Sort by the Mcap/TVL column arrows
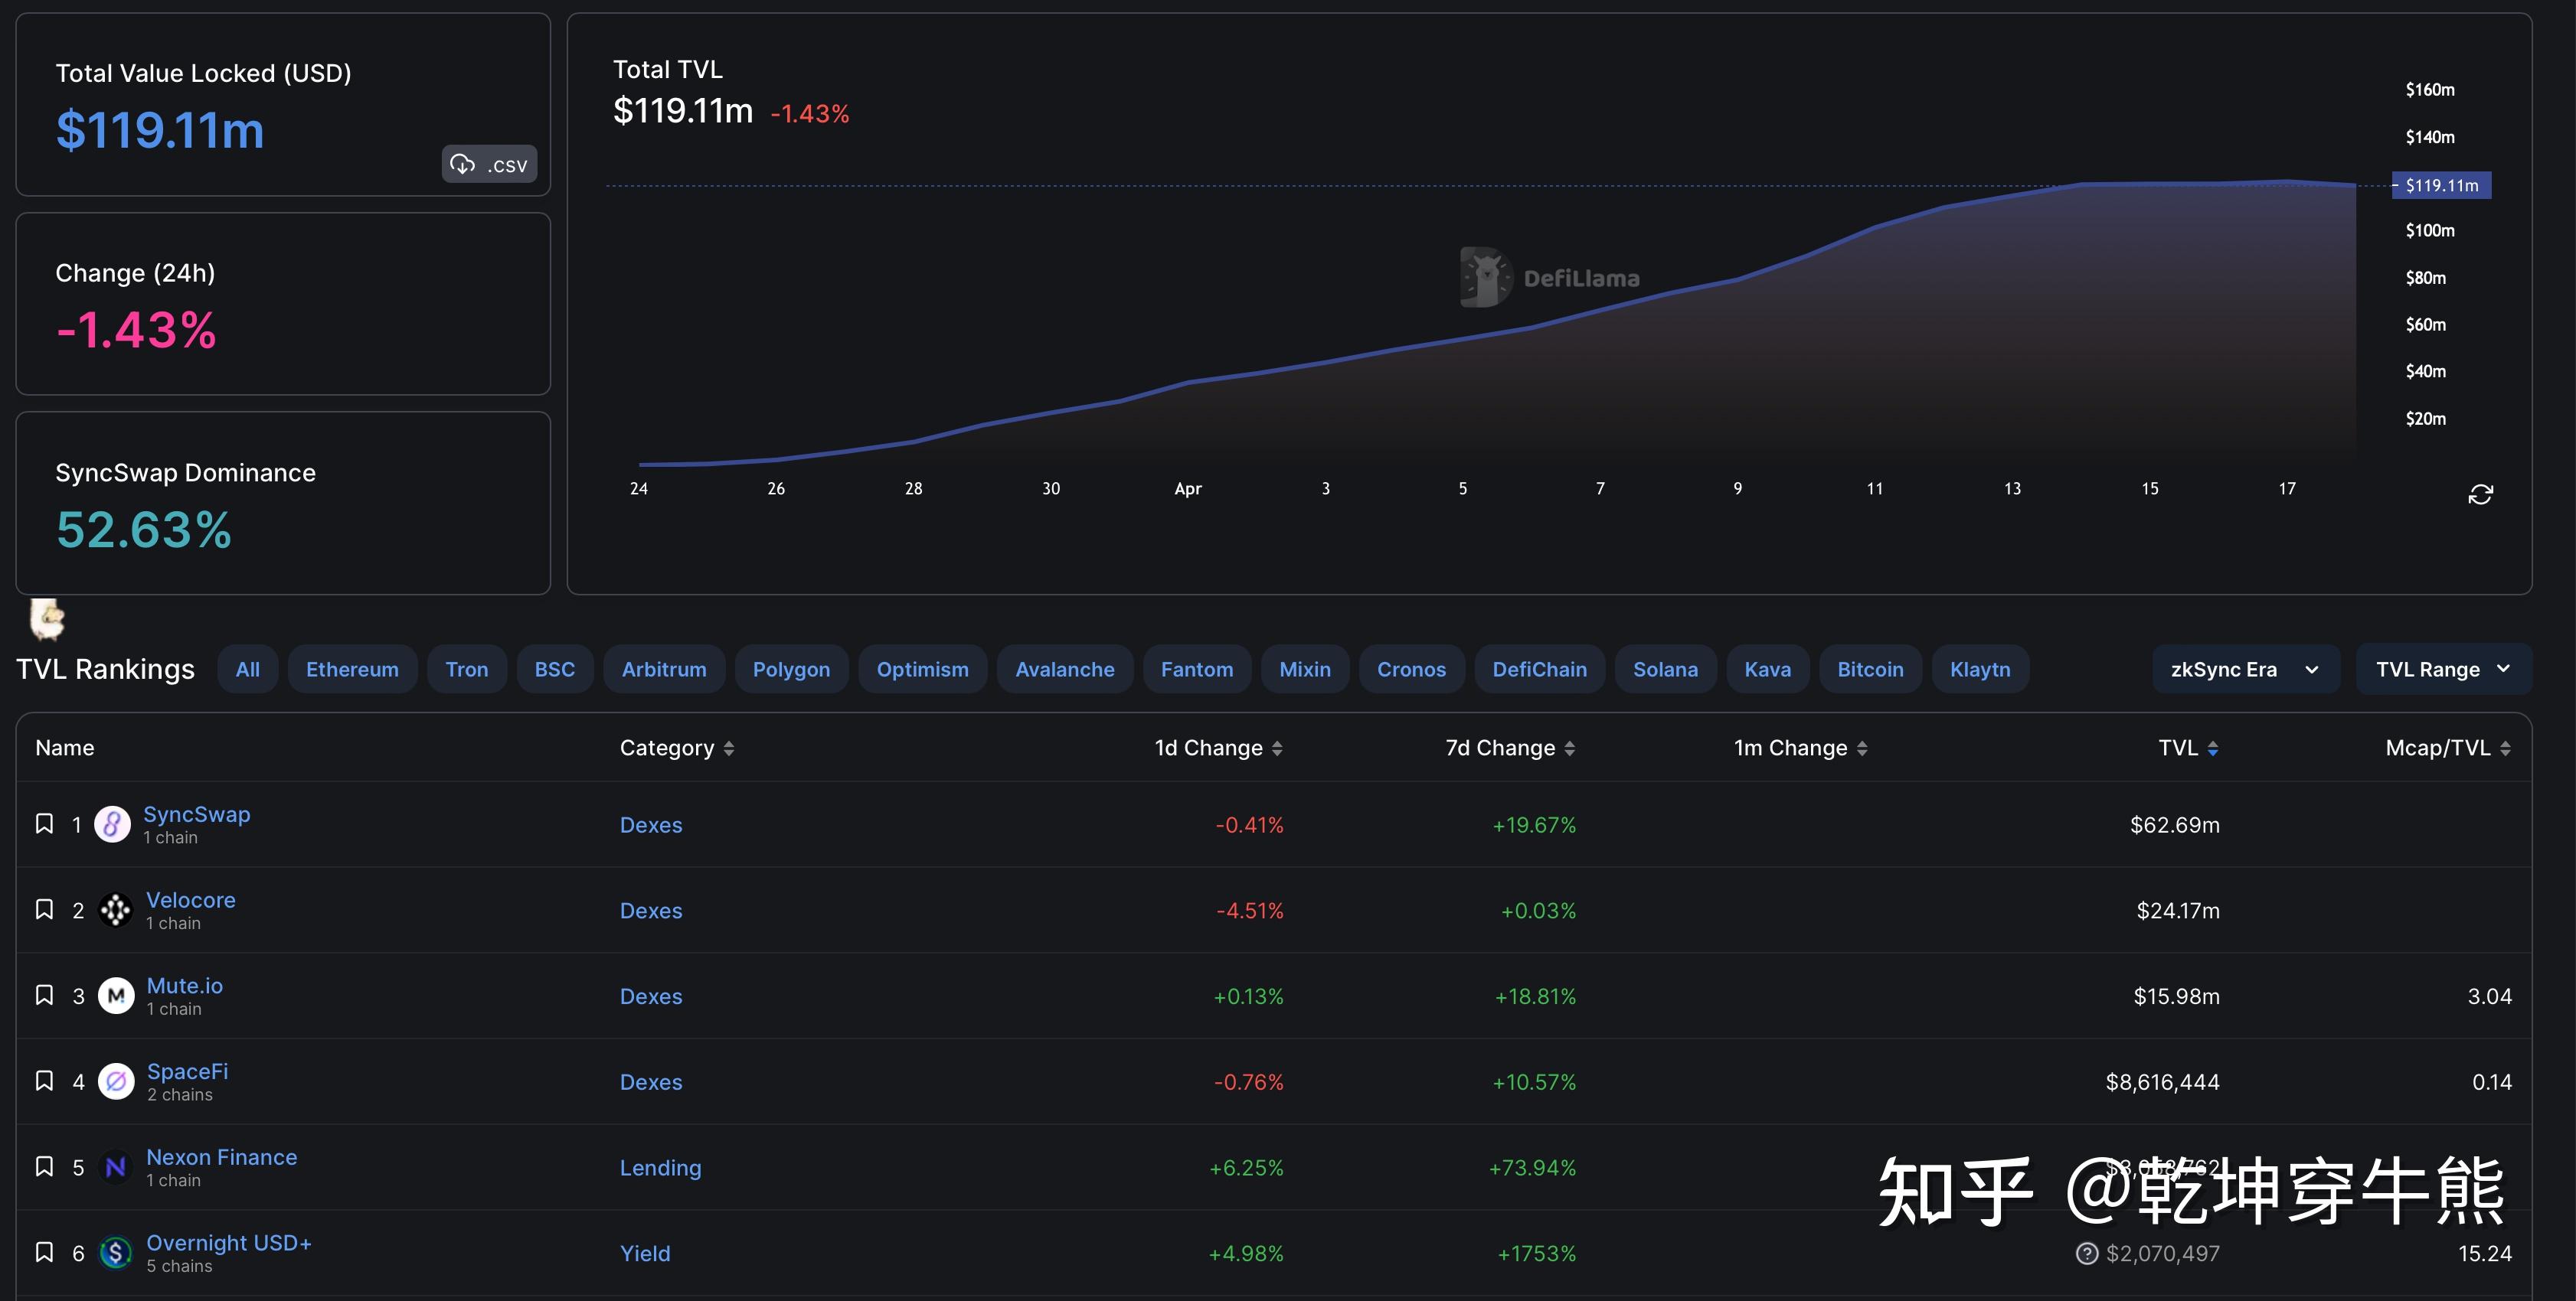This screenshot has height=1301, width=2576. pyautogui.click(x=2505, y=748)
